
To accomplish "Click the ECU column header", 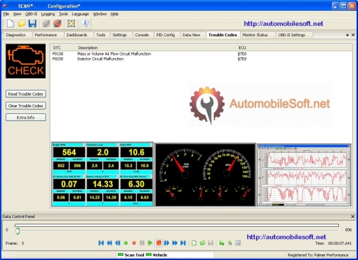I will pos(254,48).
